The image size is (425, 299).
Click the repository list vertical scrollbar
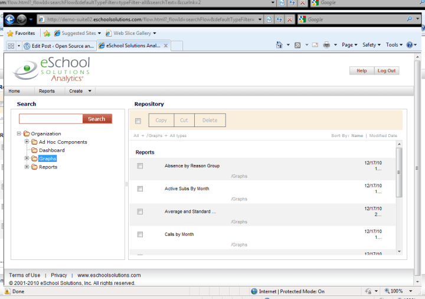[x=399, y=171]
